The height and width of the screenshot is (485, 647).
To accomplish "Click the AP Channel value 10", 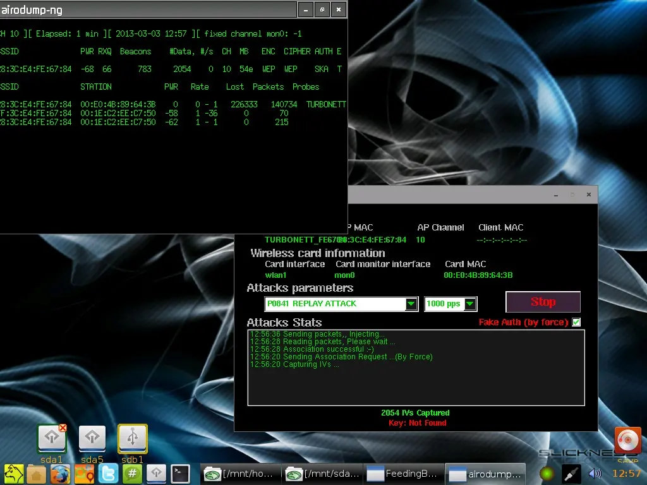I will [x=420, y=239].
